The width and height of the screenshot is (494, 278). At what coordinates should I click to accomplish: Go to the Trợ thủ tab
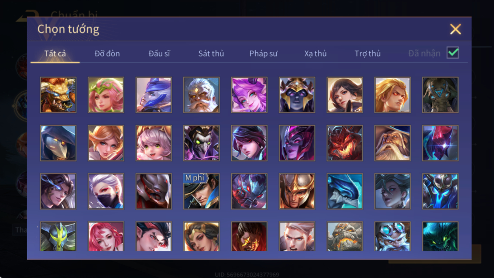pos(367,54)
